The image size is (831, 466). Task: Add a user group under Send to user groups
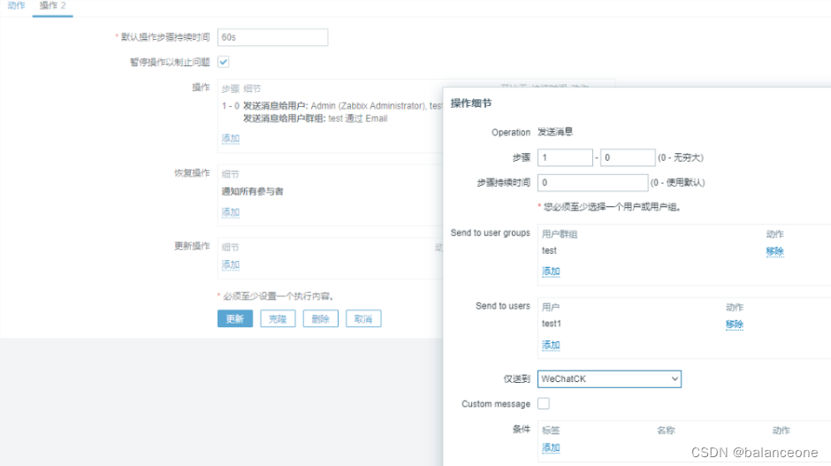(551, 271)
